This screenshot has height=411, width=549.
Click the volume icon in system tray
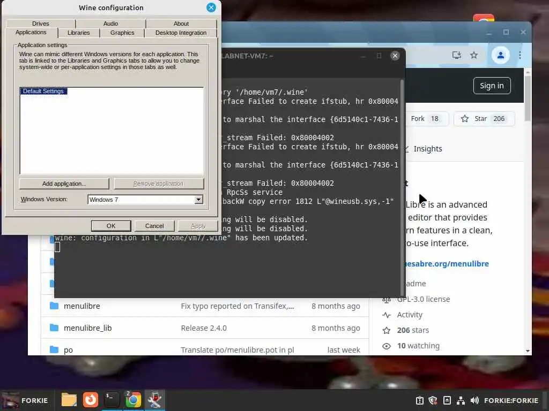tap(474, 400)
